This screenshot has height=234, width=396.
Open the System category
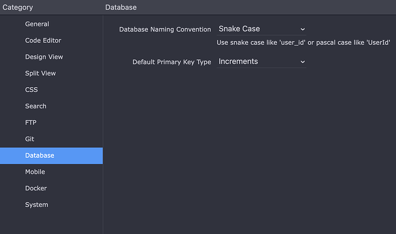tap(51, 205)
